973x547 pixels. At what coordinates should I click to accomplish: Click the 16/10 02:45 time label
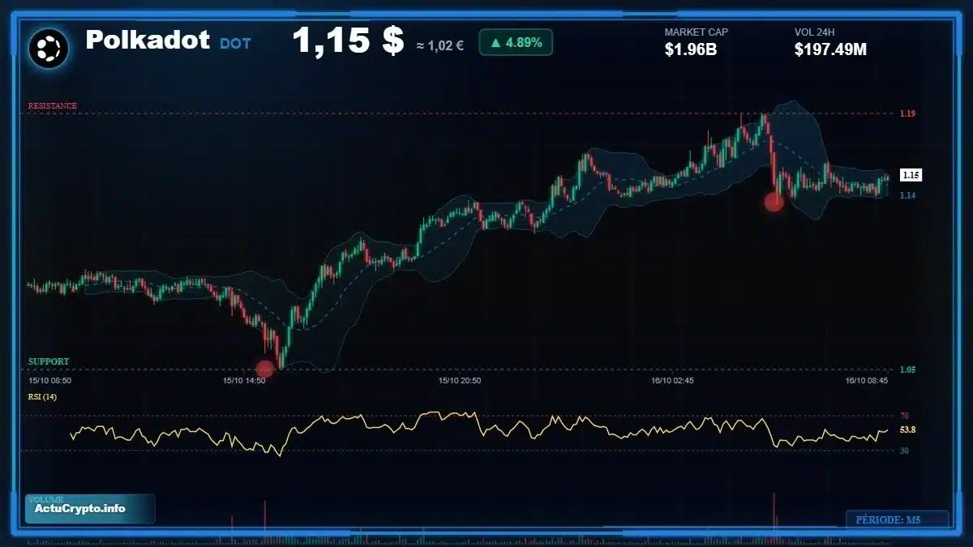tap(672, 380)
